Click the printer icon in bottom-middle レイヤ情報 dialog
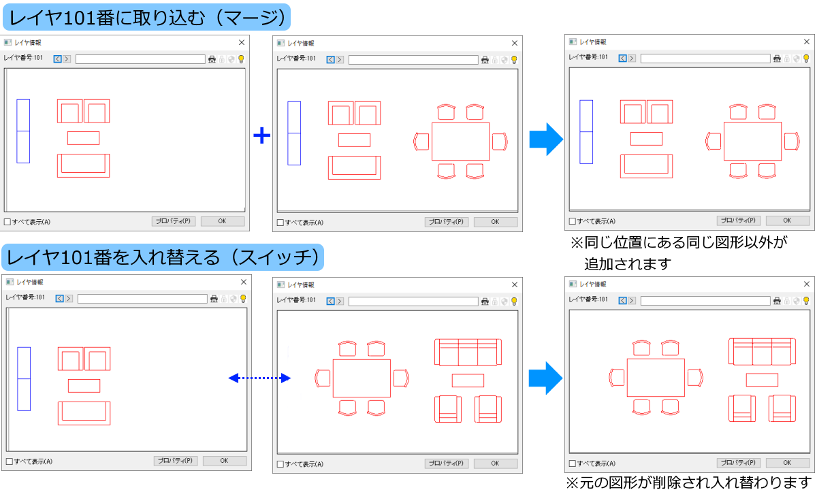Image resolution: width=817 pixels, height=490 pixels. point(485,301)
